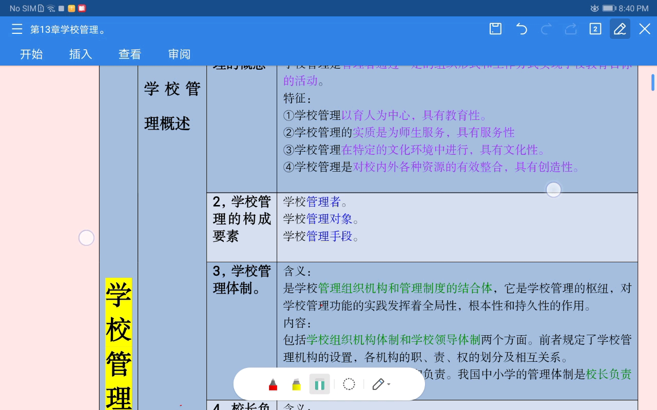Screen dimensions: 657x410
Task: Select the lasso selection tool
Action: pos(349,384)
